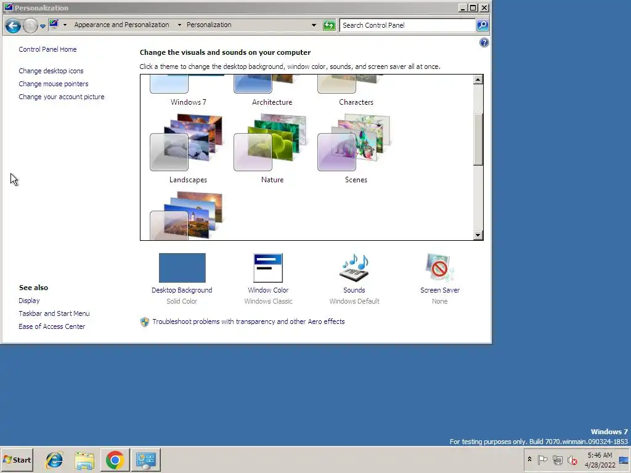Image resolution: width=631 pixels, height=473 pixels.
Task: Go to Control Panel Home
Action: click(47, 49)
